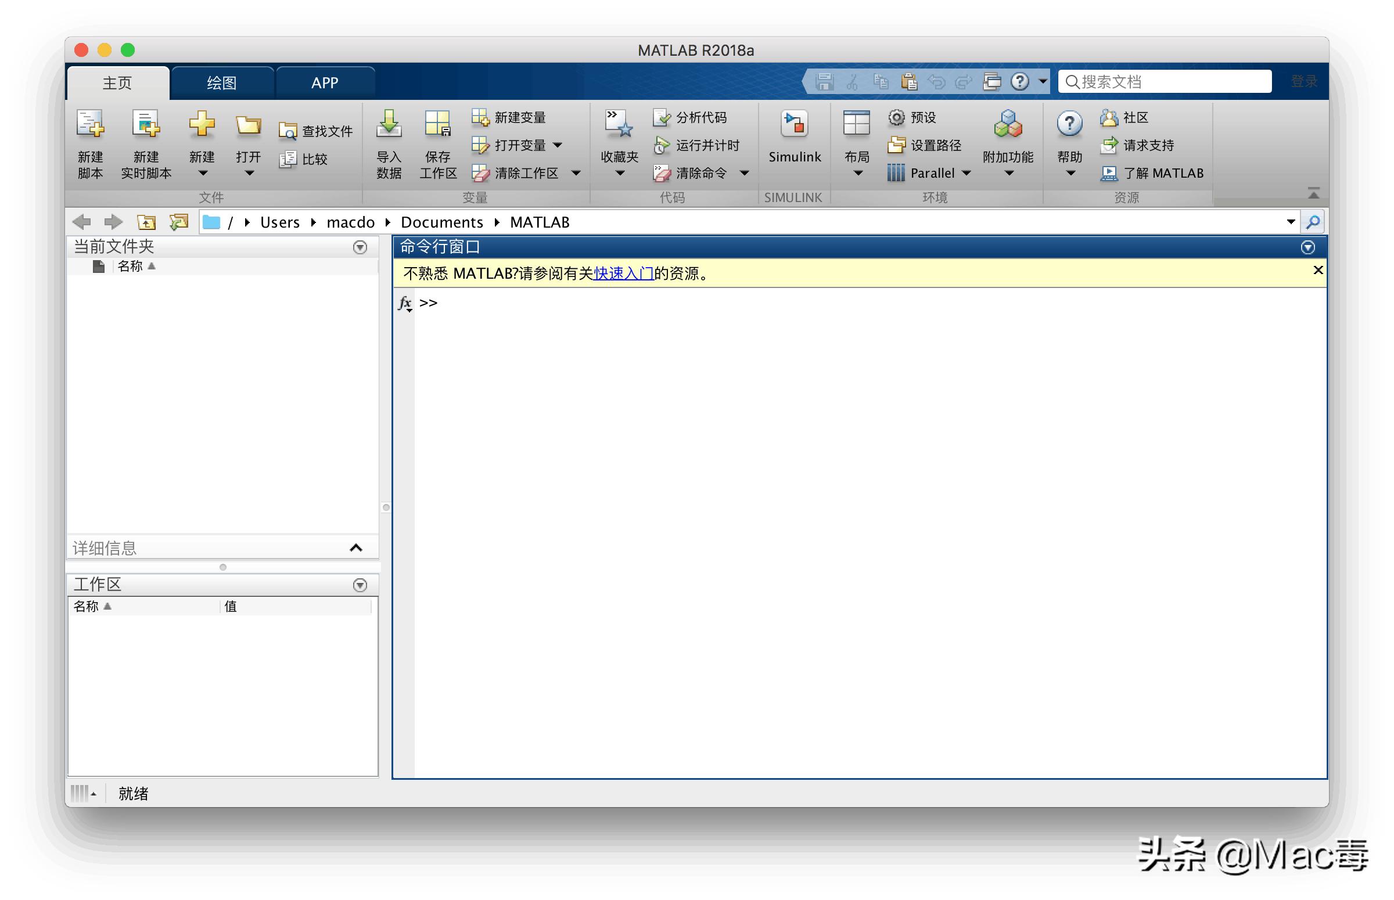Open the Getting Started (快速入门) link

(623, 273)
